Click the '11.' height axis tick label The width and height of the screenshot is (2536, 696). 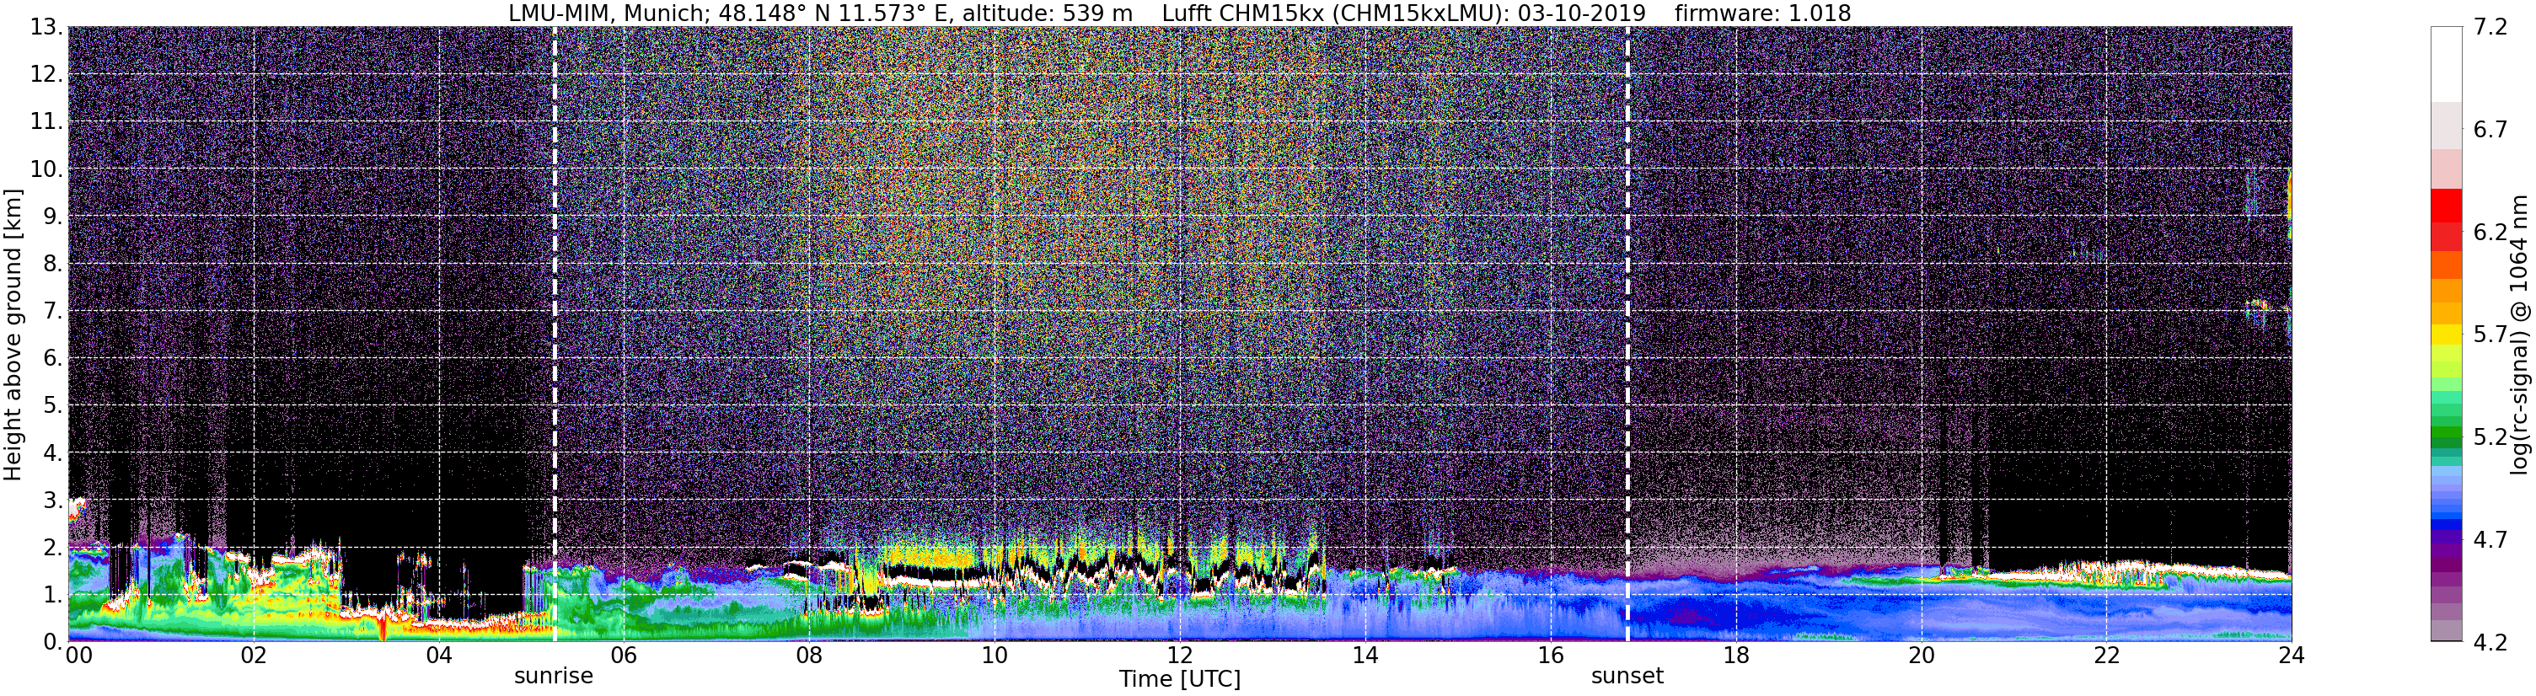(x=46, y=122)
